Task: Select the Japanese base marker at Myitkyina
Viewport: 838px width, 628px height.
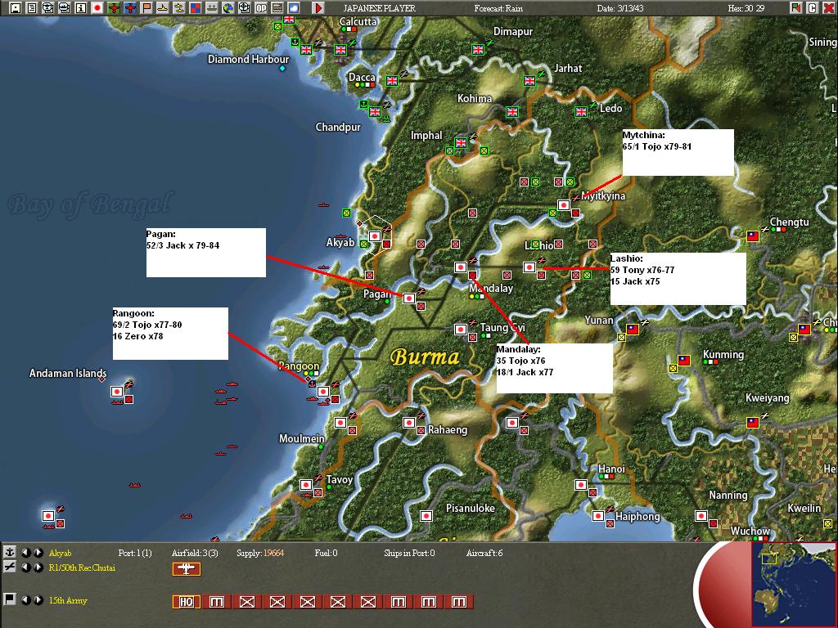Action: (x=563, y=204)
